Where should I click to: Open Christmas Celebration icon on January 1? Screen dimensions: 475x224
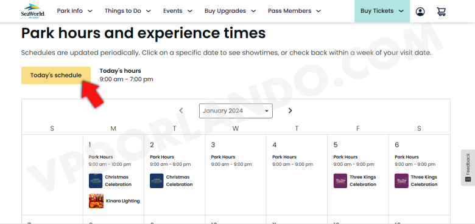96,180
